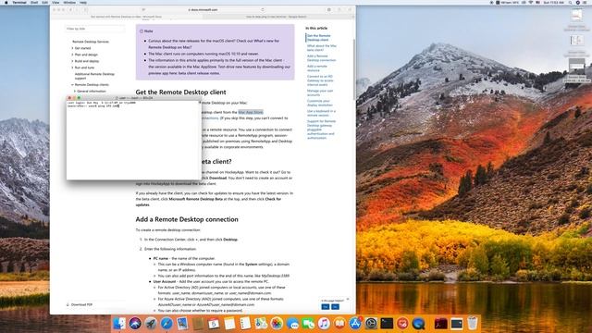Viewport: 592px width, 333px height.
Task: Click the Terminal icon in the Dock
Action: (387, 324)
